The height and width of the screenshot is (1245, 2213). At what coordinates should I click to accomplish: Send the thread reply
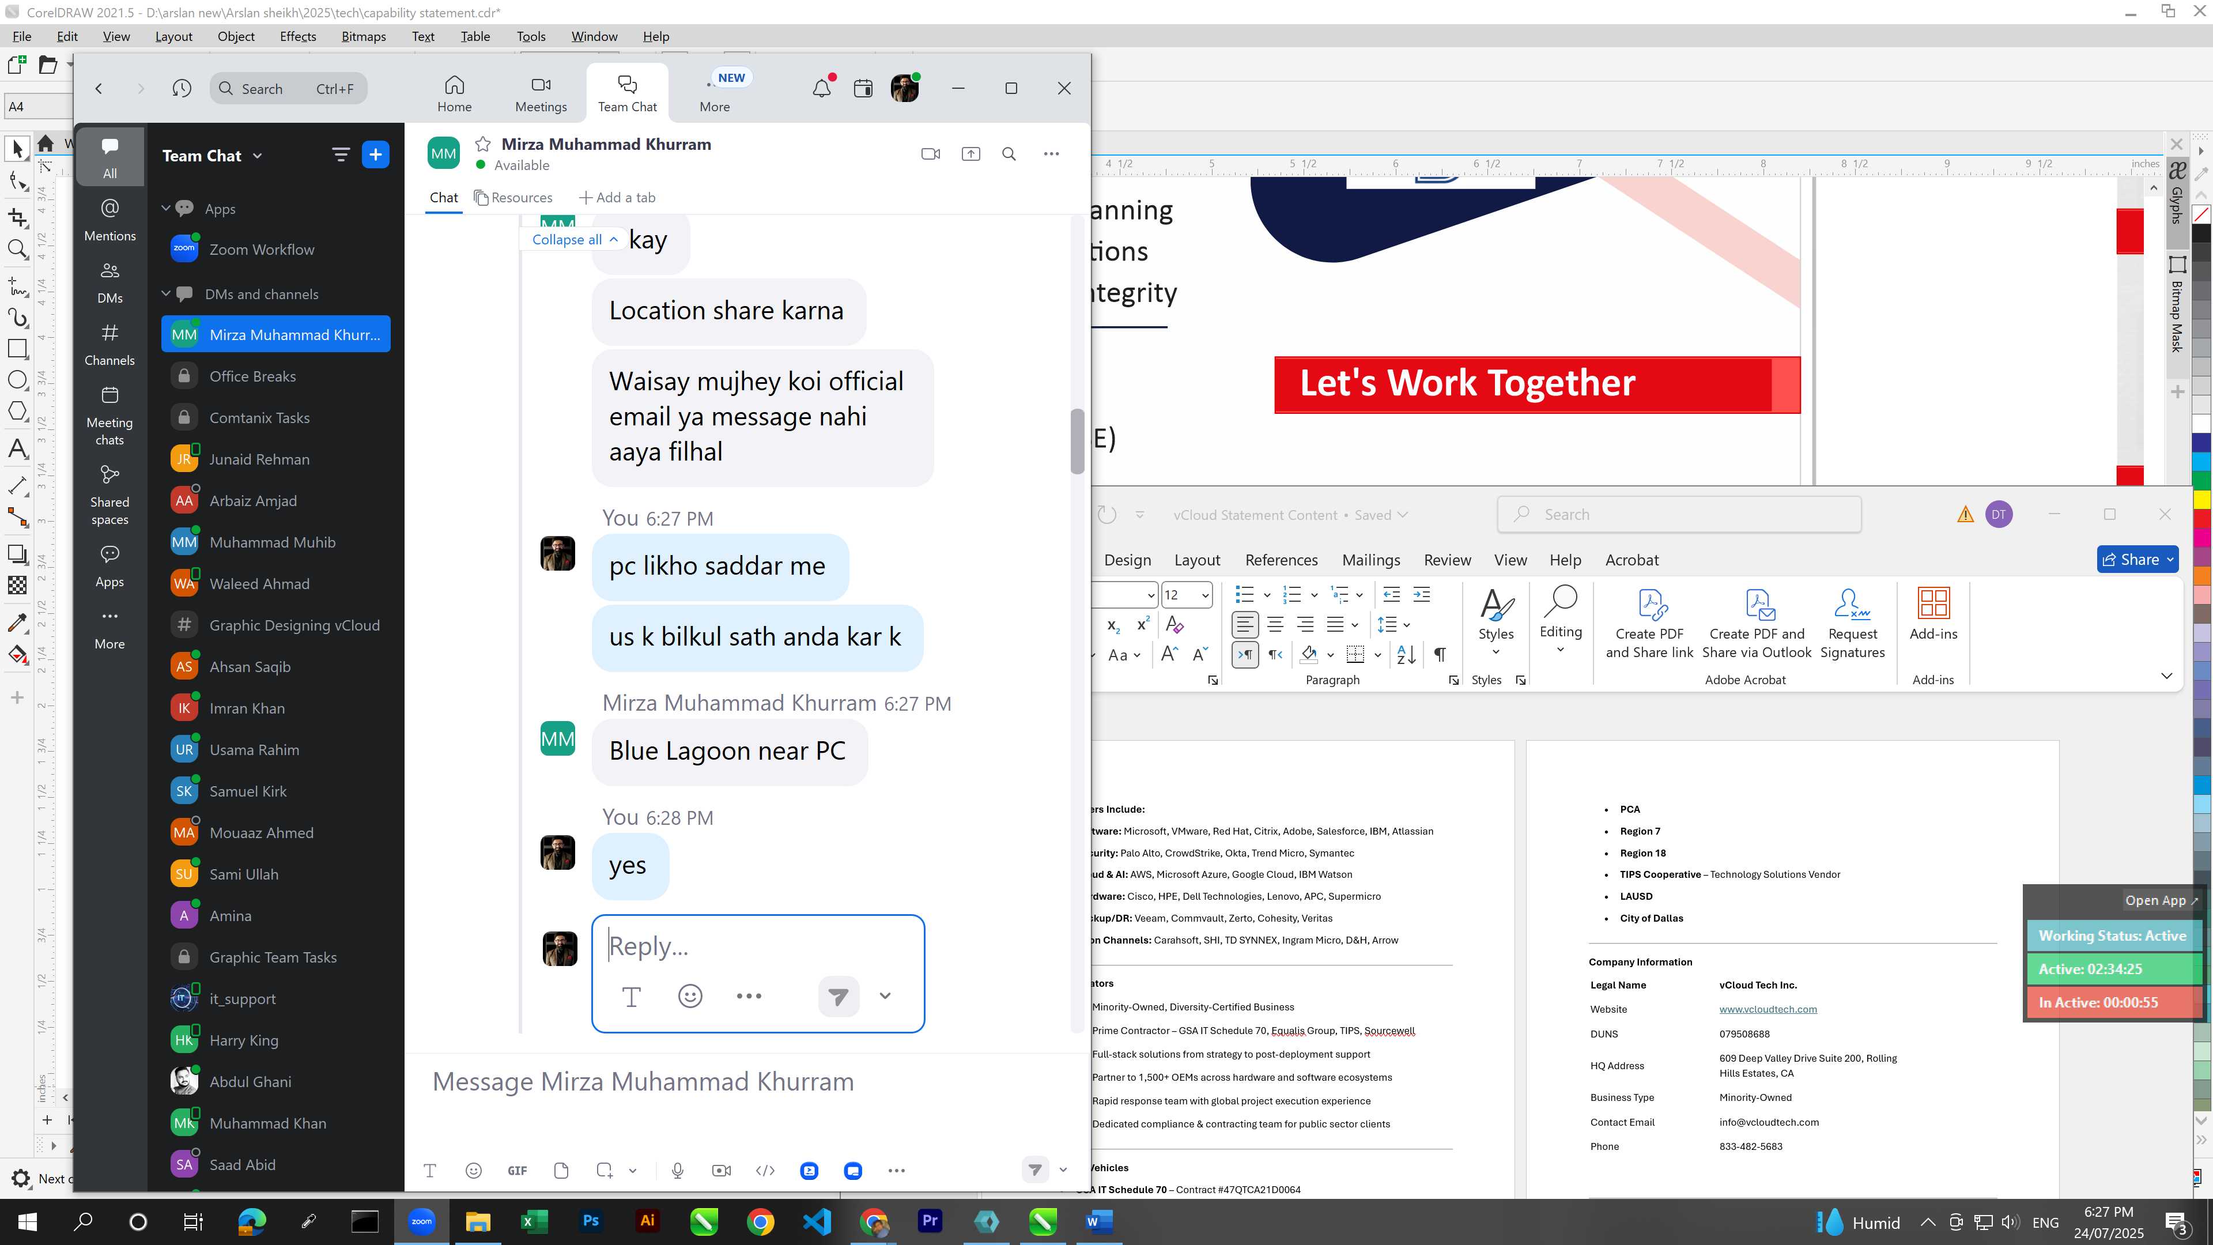[x=839, y=996]
